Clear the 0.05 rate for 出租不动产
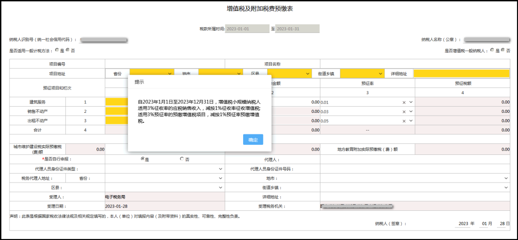This screenshot has height=240, width=518. point(404,121)
